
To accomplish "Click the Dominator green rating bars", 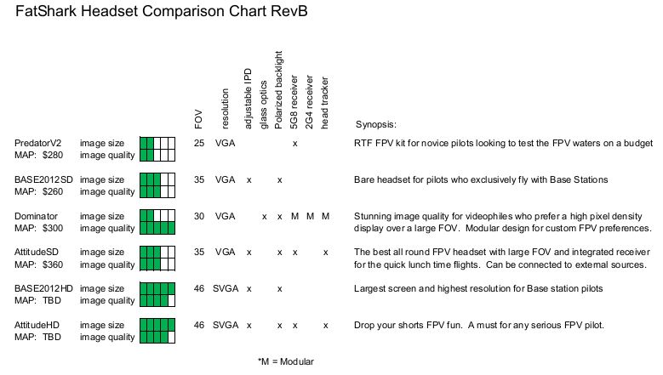I will pos(157,222).
